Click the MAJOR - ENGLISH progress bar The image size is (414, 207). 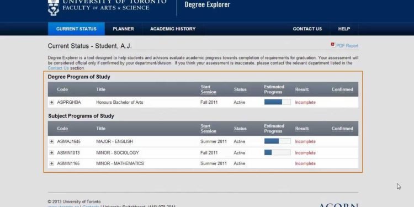coord(278,141)
